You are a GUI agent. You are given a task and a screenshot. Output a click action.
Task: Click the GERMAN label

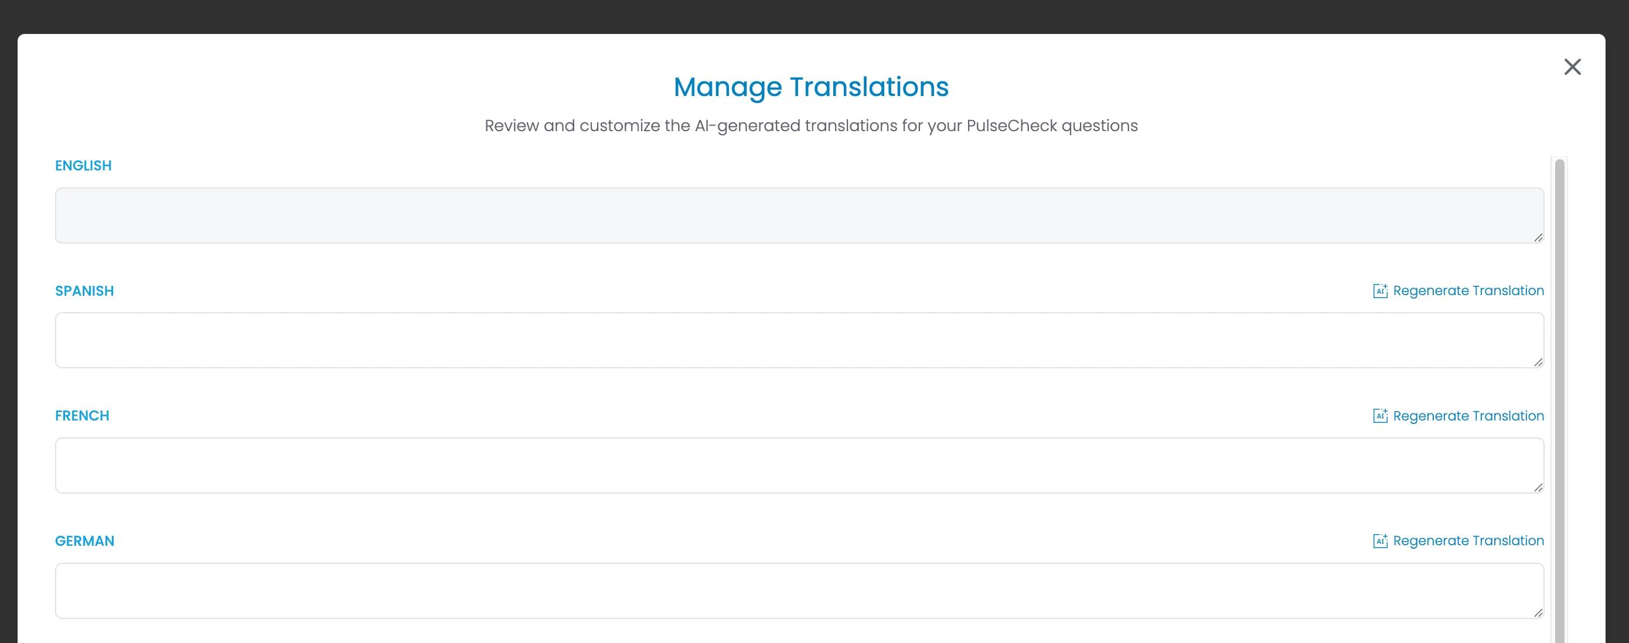click(85, 541)
